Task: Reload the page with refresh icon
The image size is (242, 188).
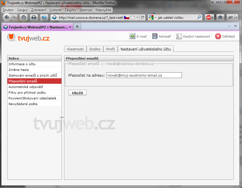Action: 143,17
